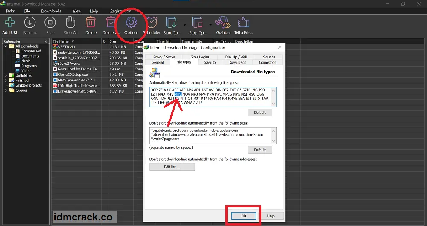The image size is (427, 226).
Task: Click the Edit list button
Action: (172, 167)
